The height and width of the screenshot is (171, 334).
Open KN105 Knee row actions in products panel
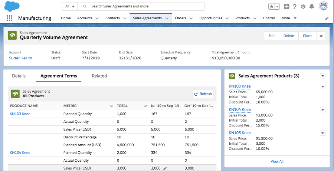pos(323,133)
